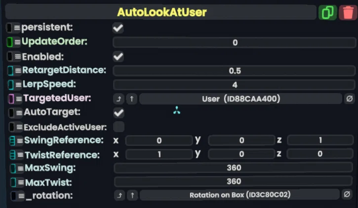Clear the TargetedUser reference with null icon
358x208 pixels.
[x=349, y=99]
